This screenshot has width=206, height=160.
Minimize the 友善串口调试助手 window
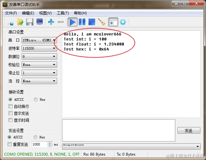click(176, 3)
